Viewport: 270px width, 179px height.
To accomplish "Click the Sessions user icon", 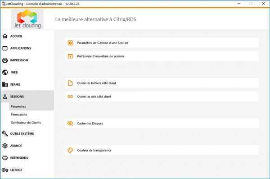I will 5,96.
